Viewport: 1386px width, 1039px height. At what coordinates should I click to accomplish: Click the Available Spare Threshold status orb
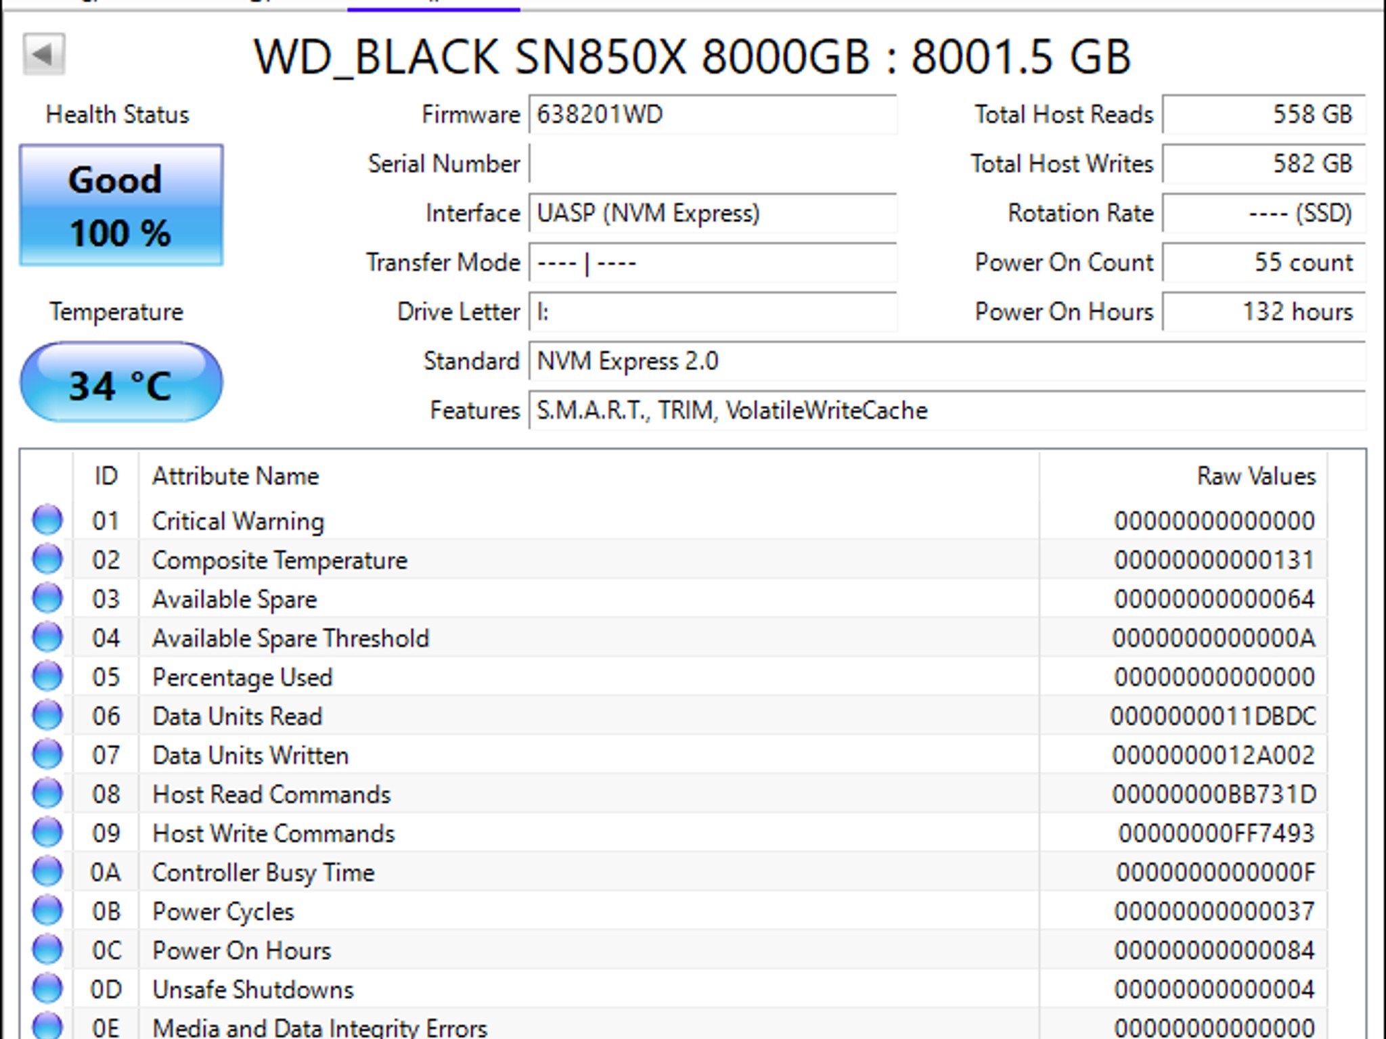[x=47, y=638]
